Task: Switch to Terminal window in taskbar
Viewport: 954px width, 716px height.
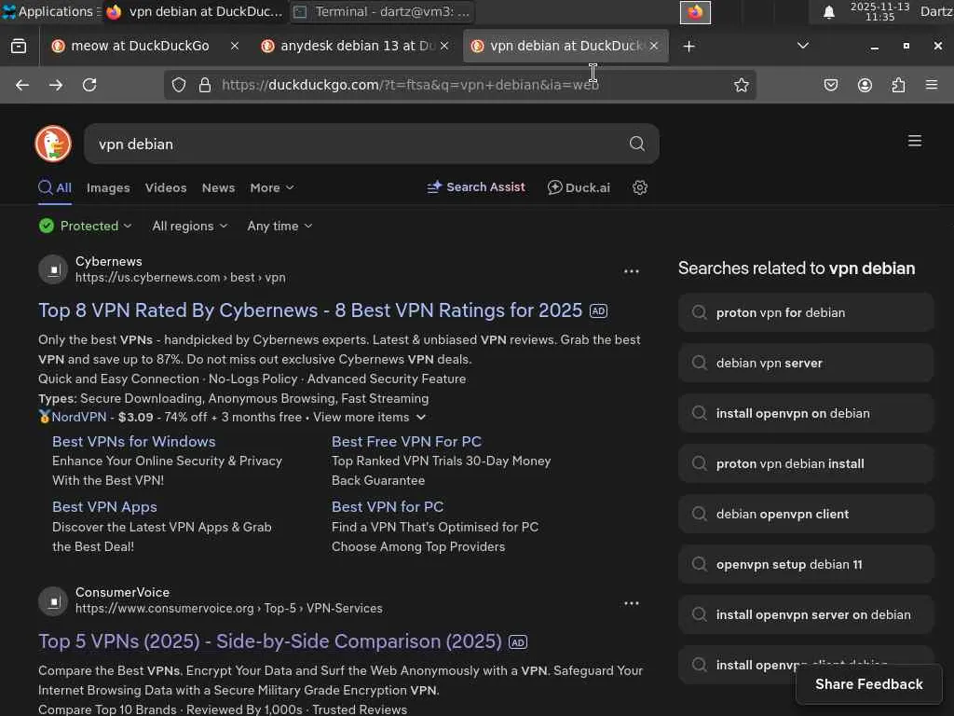Action: click(x=382, y=11)
